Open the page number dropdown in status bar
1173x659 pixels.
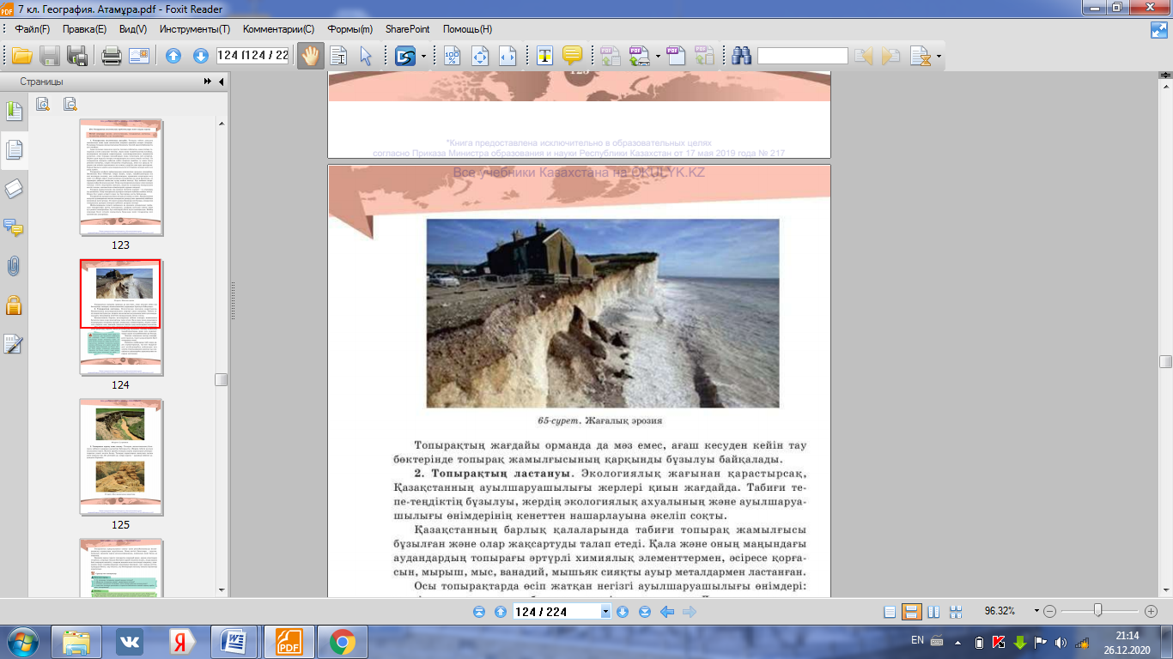605,612
